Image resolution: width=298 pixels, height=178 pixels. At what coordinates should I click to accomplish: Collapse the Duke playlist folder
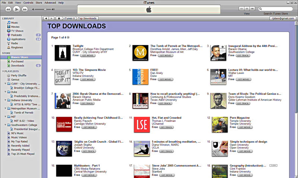[6, 92]
